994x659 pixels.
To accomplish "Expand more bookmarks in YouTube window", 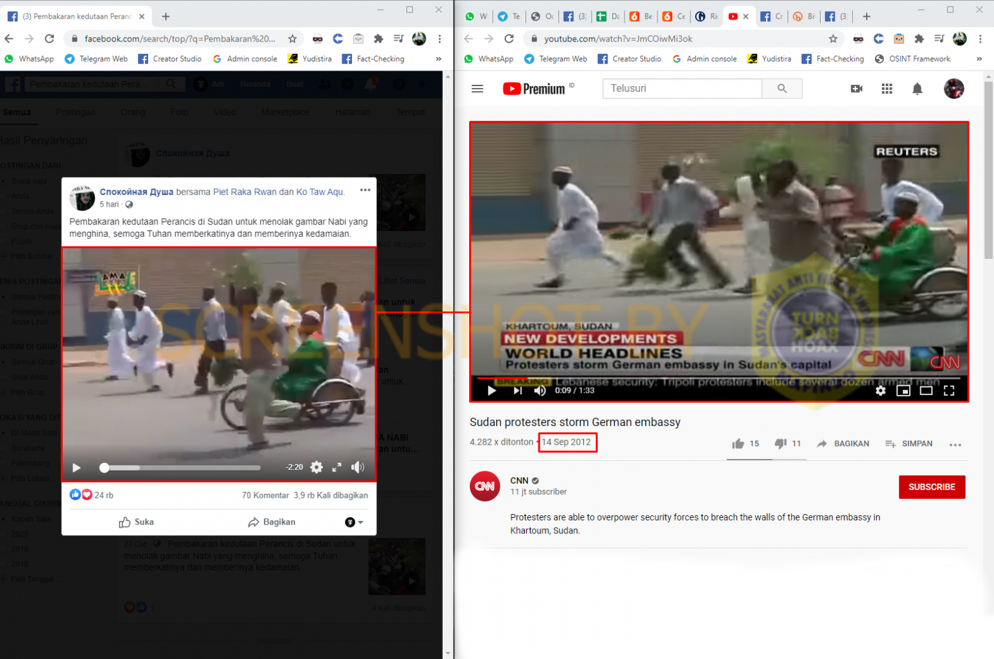I will (x=979, y=59).
